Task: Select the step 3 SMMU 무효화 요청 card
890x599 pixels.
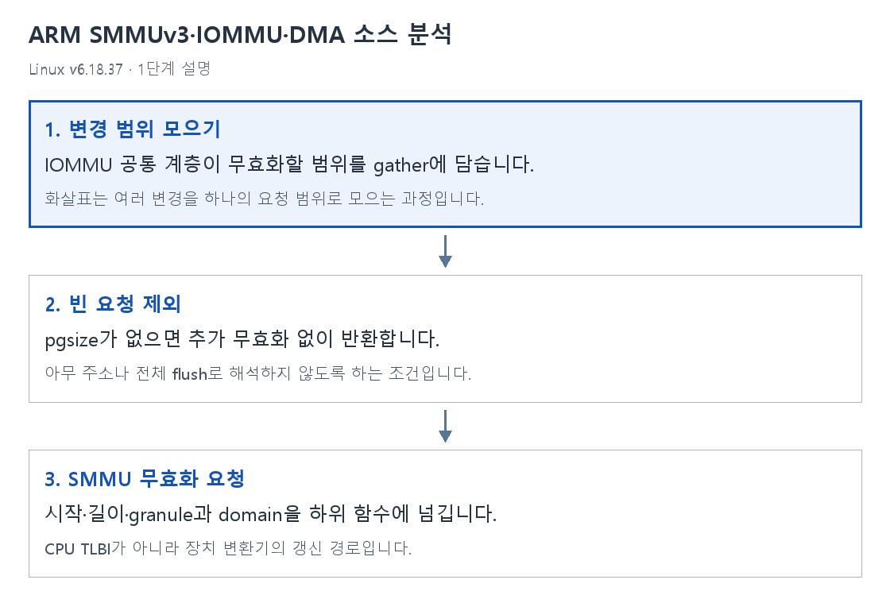Action: [x=445, y=513]
